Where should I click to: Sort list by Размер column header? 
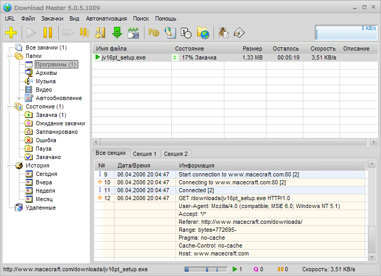252,48
